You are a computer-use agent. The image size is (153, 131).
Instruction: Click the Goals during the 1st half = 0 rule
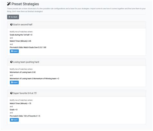21,35
